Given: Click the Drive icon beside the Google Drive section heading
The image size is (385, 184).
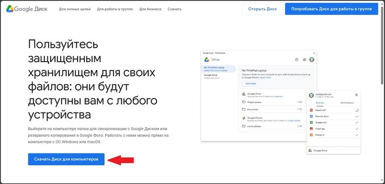Looking at the screenshot, I should 244,94.
